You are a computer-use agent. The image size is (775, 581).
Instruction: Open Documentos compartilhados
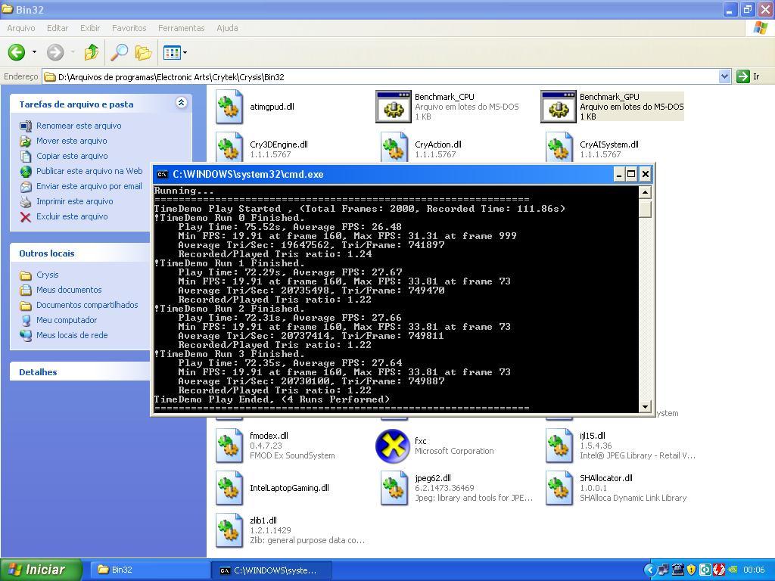87,305
